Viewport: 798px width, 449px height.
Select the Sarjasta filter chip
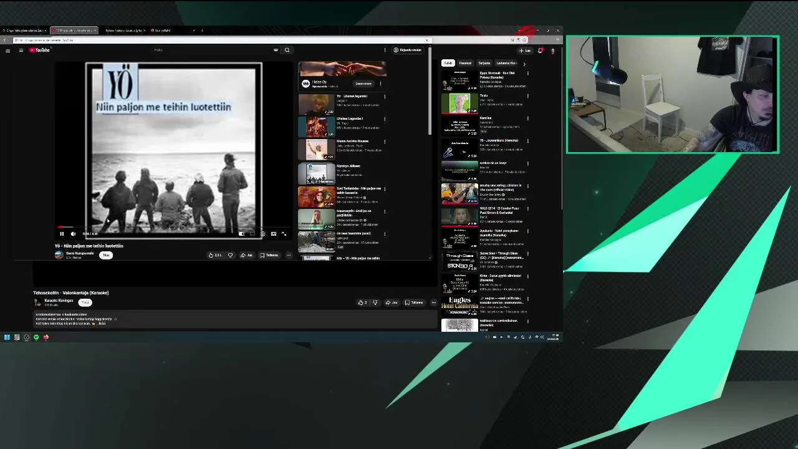tap(484, 63)
